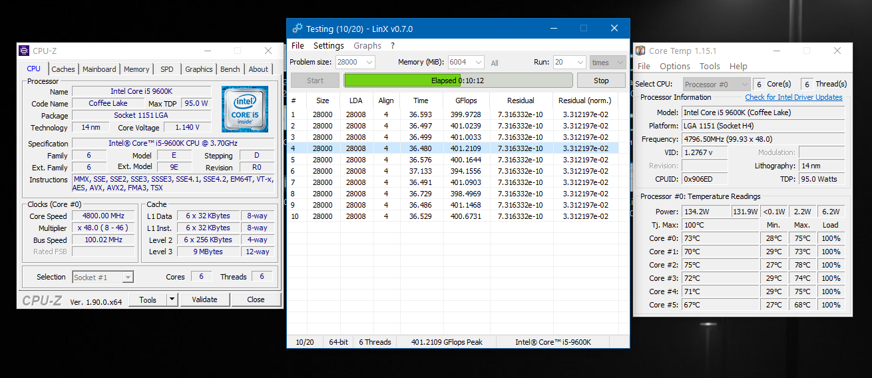Click the Validate button in CPU-Z
872x378 pixels.
(204, 300)
